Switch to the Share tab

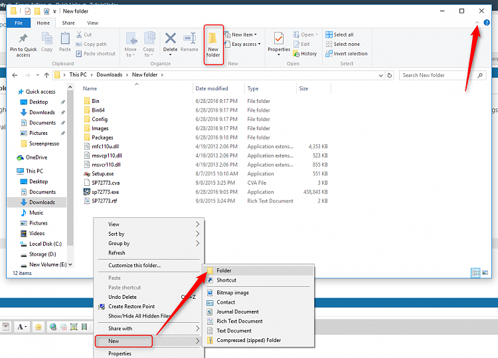click(x=68, y=23)
